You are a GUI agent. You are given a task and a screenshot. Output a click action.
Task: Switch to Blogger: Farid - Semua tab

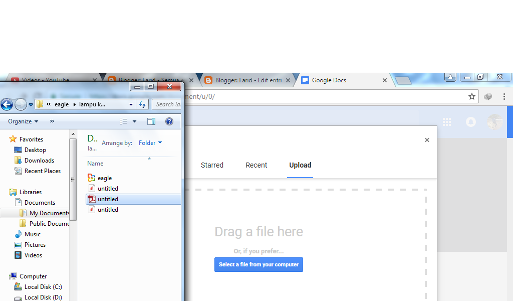(x=149, y=80)
